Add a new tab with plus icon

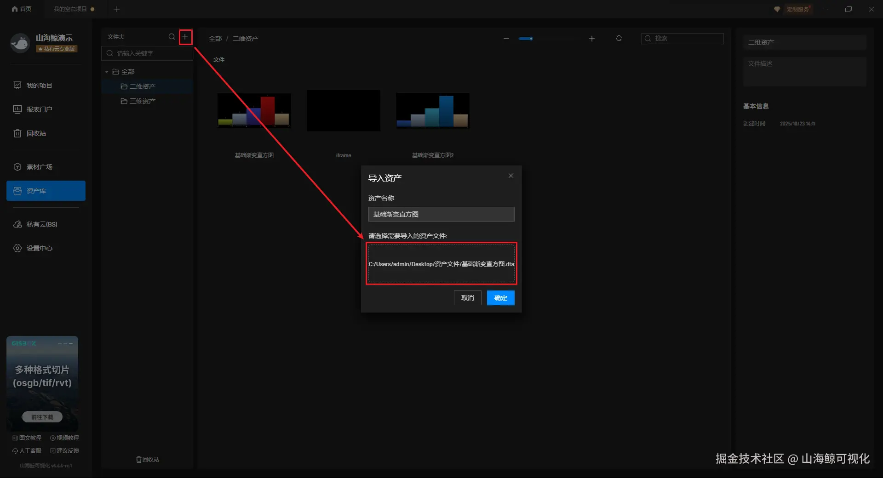117,9
